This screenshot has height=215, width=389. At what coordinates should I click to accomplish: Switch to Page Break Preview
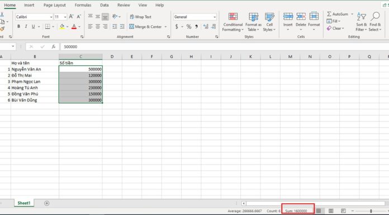point(343,211)
